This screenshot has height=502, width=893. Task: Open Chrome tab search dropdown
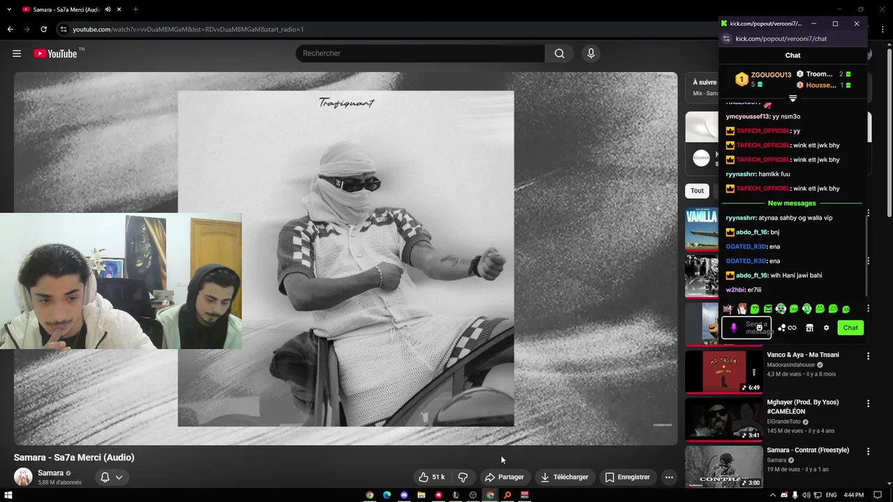click(9, 10)
